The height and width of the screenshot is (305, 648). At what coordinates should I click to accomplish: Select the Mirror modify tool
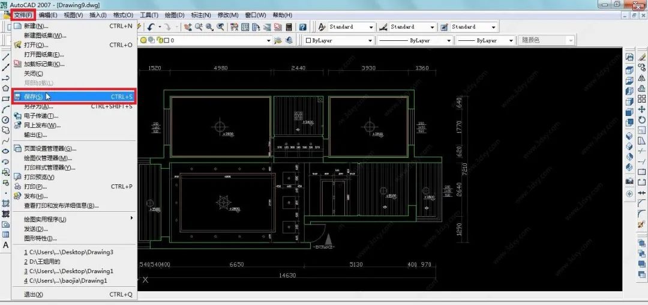(642, 77)
